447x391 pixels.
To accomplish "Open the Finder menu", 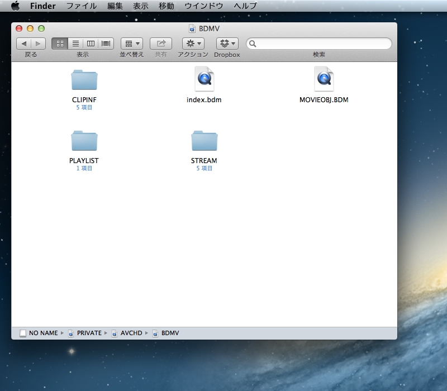I will (43, 6).
